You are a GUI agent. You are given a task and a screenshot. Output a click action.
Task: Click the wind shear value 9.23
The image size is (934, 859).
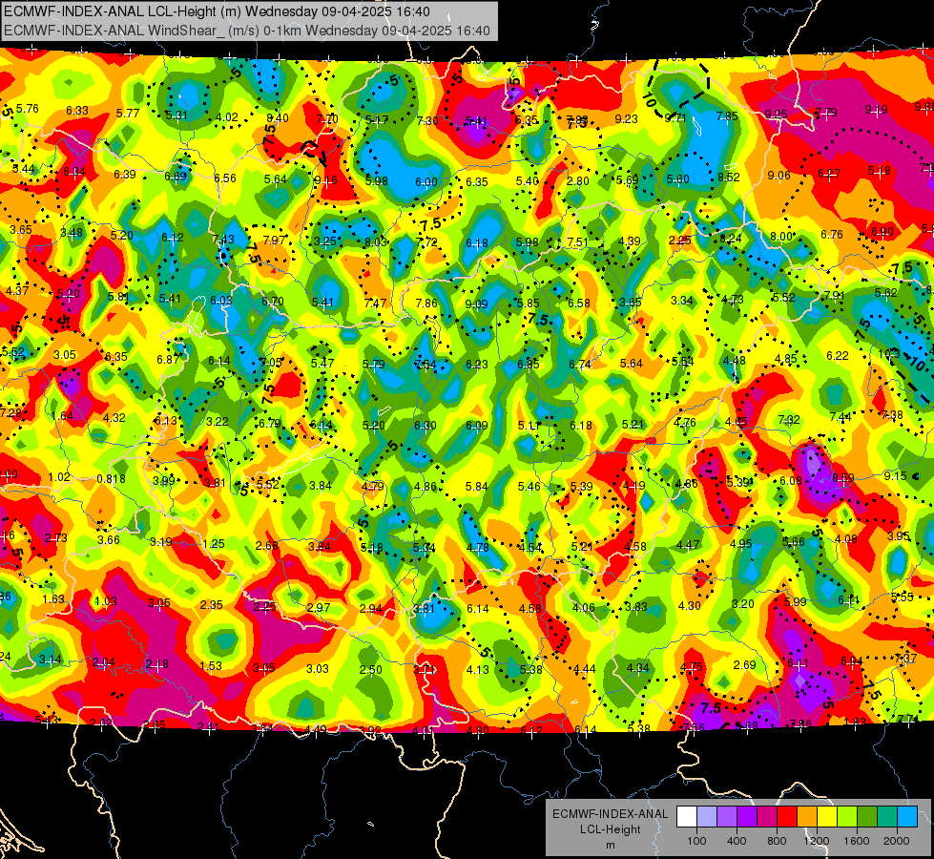(x=626, y=118)
